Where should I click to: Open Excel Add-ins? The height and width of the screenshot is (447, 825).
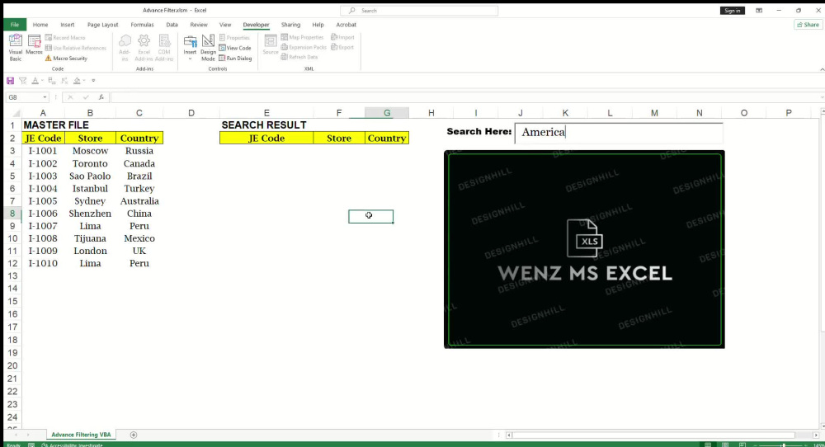pos(144,48)
